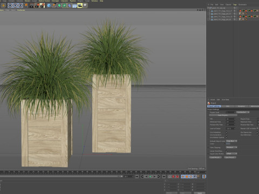Open Object Manager File menu
Viewport: 259px width, 194px height.
click(x=212, y=5)
